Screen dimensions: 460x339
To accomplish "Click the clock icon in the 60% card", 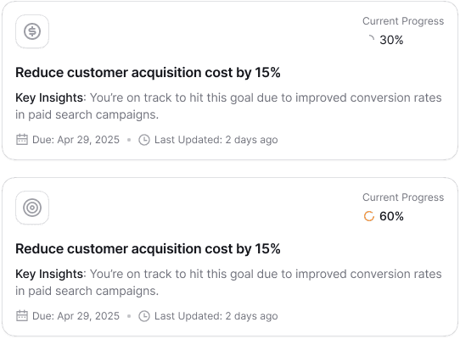I will [144, 316].
